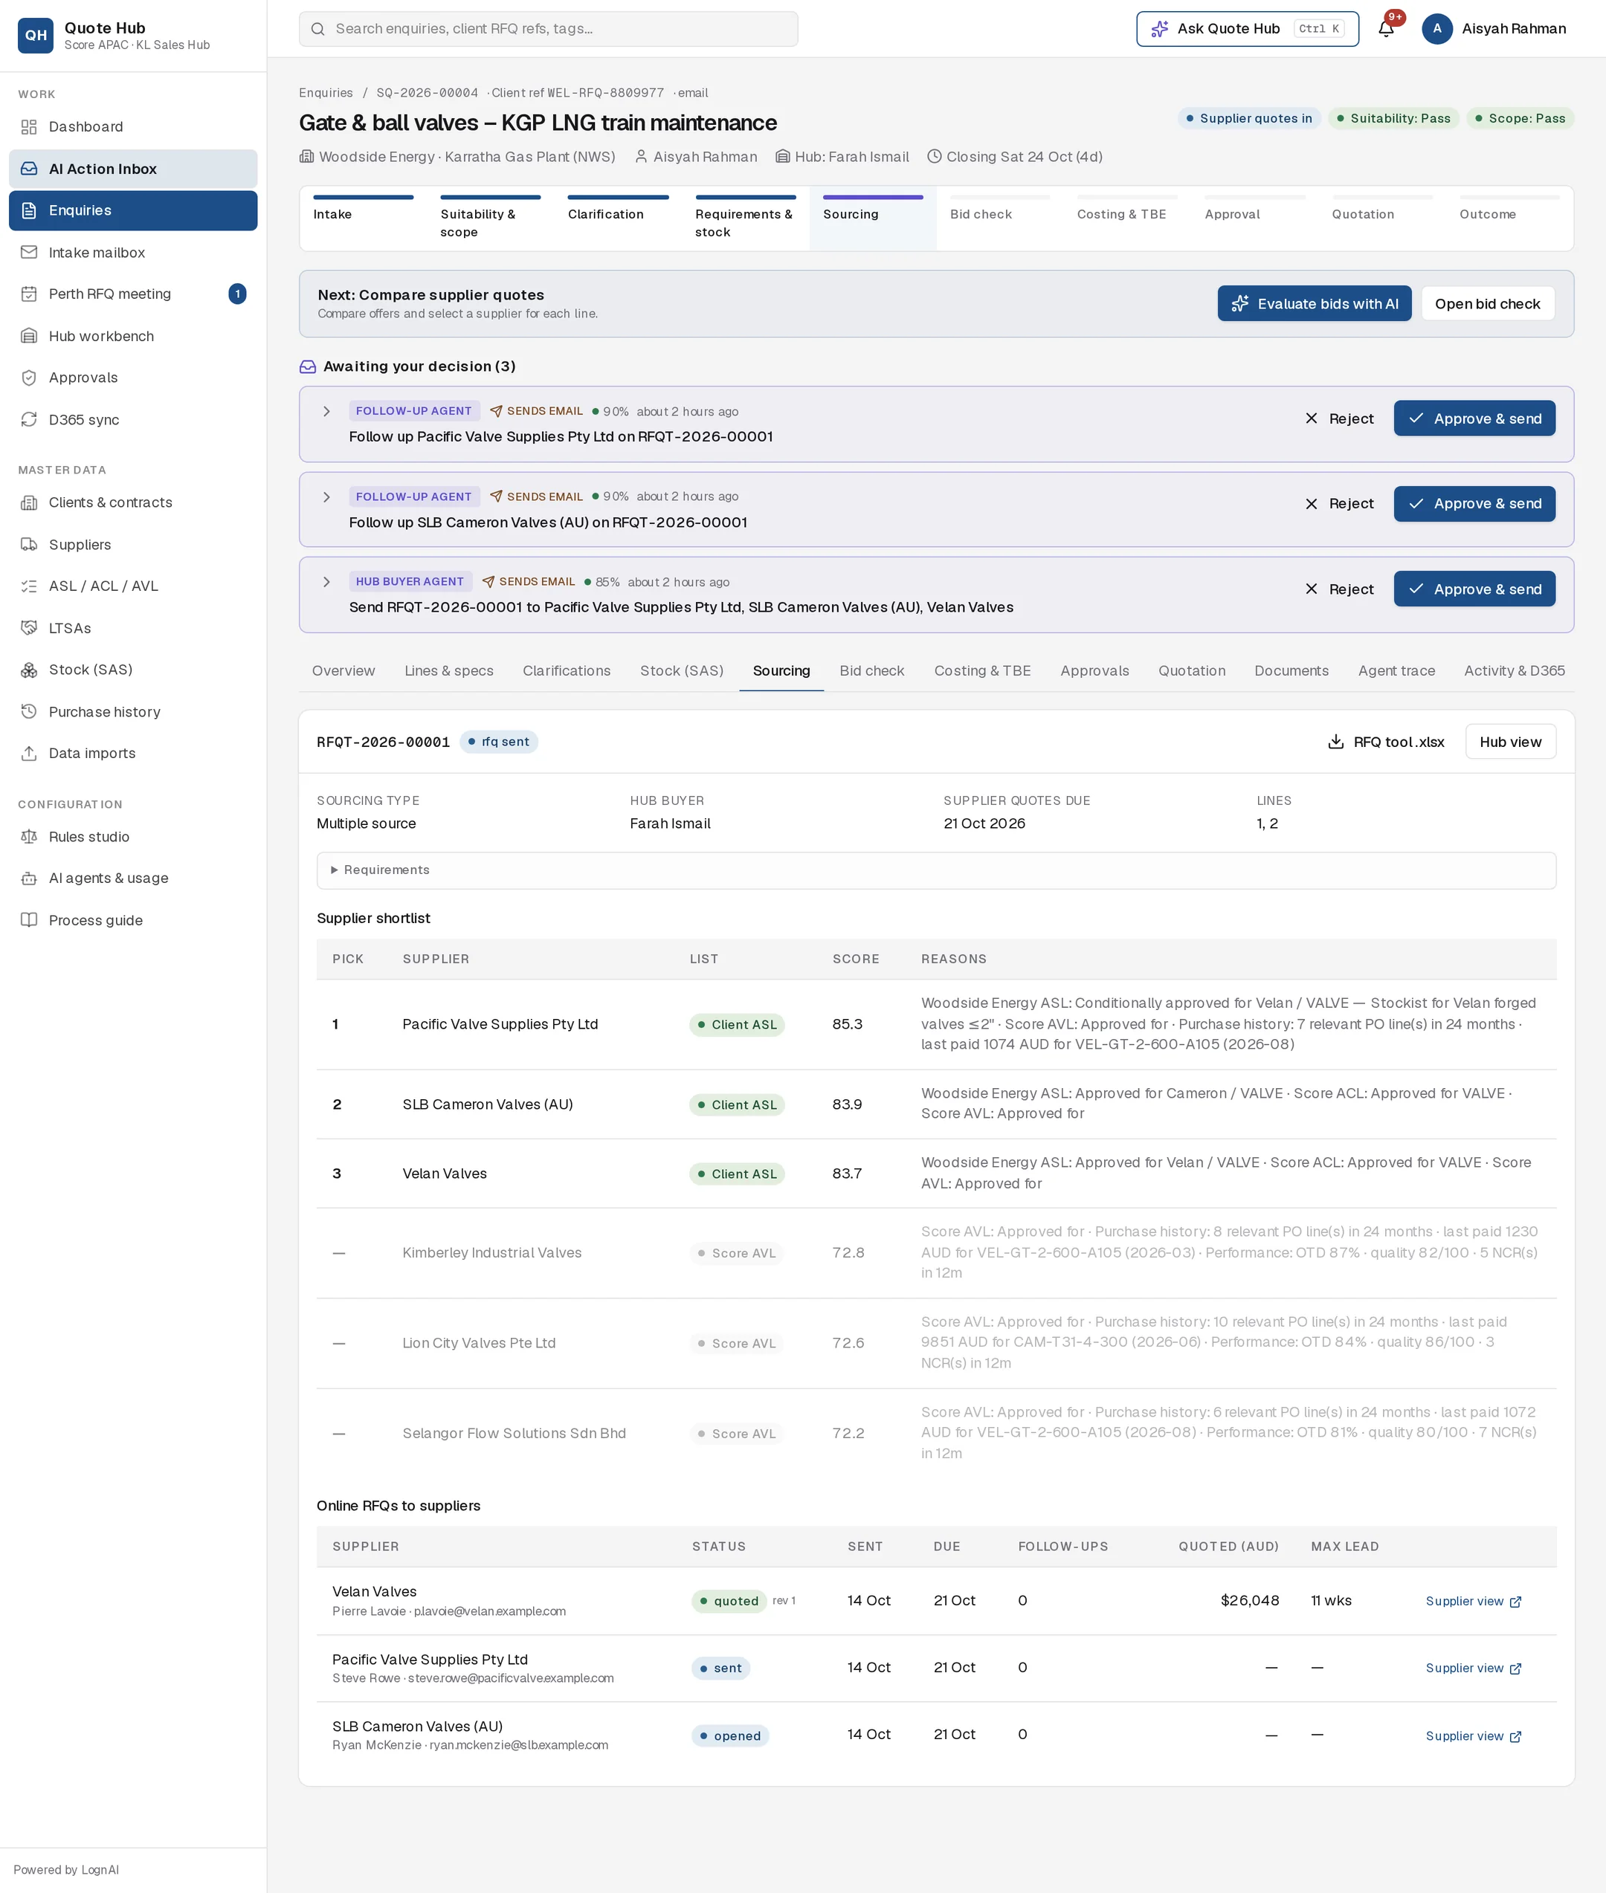Open the Costing & TBE tab
1606x1893 pixels.
pos(982,670)
